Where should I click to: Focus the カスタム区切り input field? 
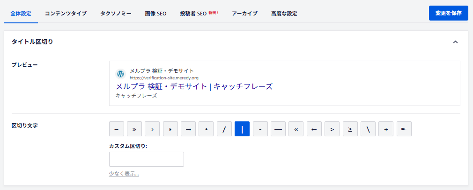point(147,159)
